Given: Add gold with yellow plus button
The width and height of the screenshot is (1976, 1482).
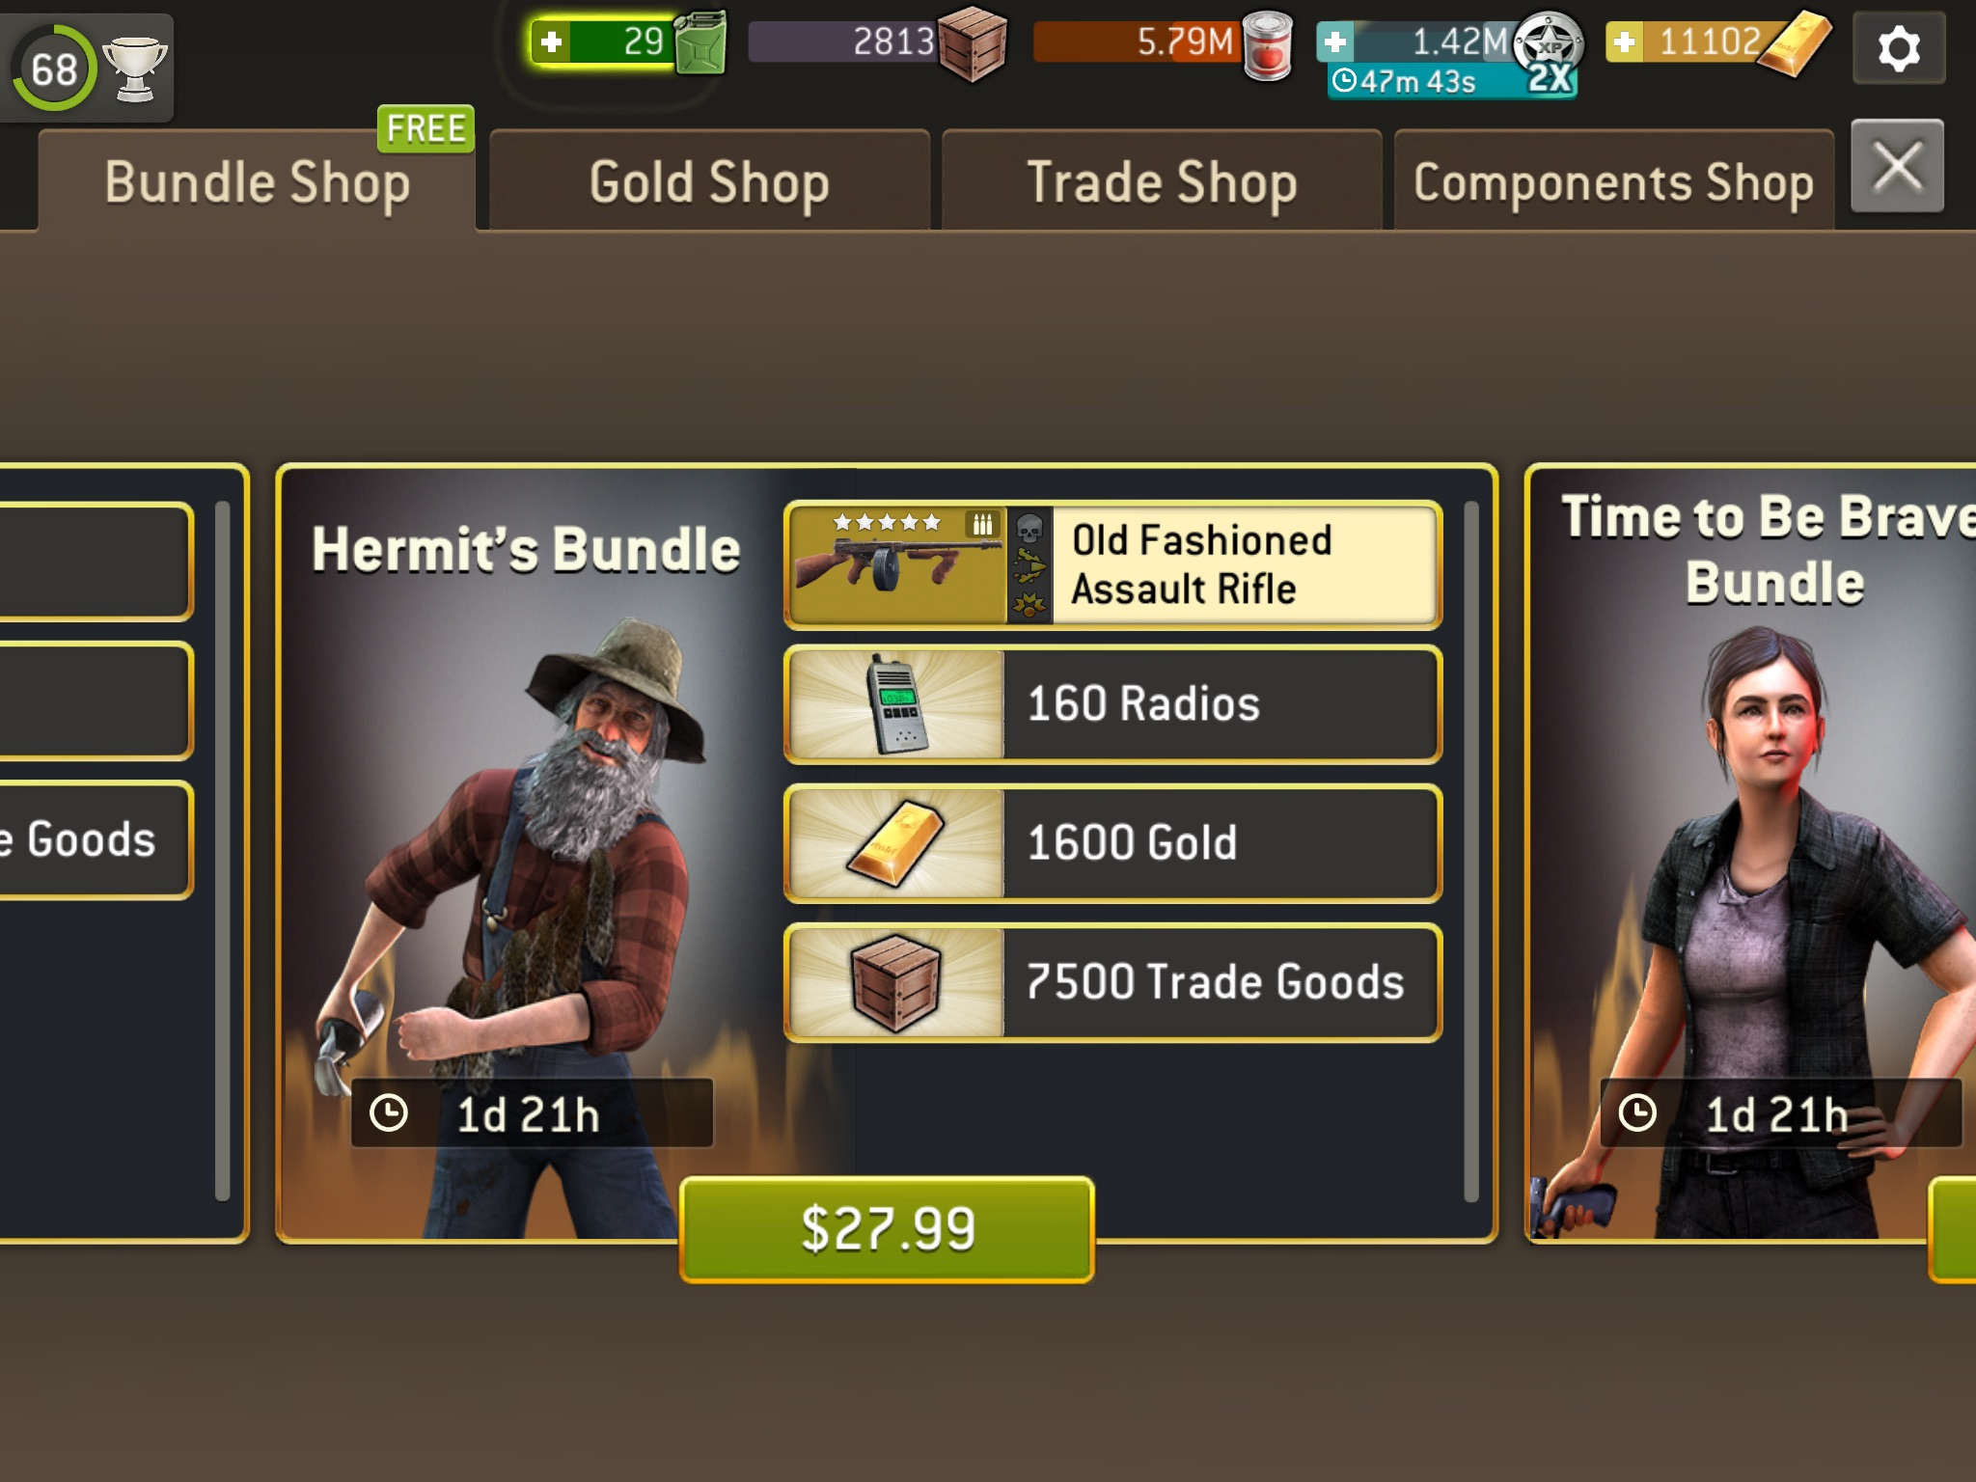Looking at the screenshot, I should 1625,42.
